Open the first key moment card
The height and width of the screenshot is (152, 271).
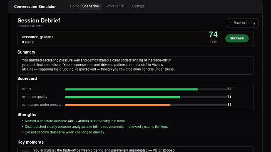click(x=136, y=149)
